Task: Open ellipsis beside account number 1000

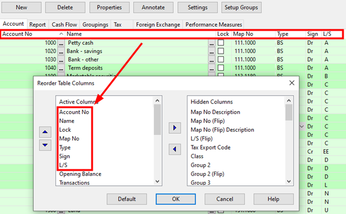Action: pos(61,43)
